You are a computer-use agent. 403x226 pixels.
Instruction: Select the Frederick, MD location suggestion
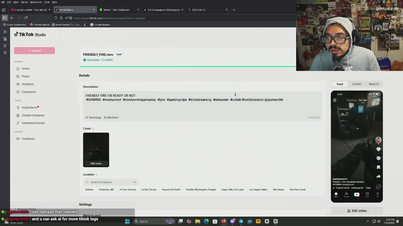click(x=106, y=190)
